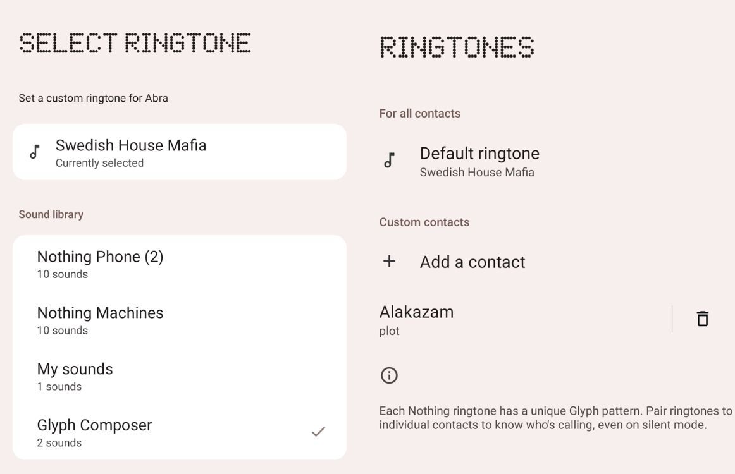This screenshot has width=735, height=474.
Task: Open the info icon about Glyph patterns
Action: click(x=388, y=375)
